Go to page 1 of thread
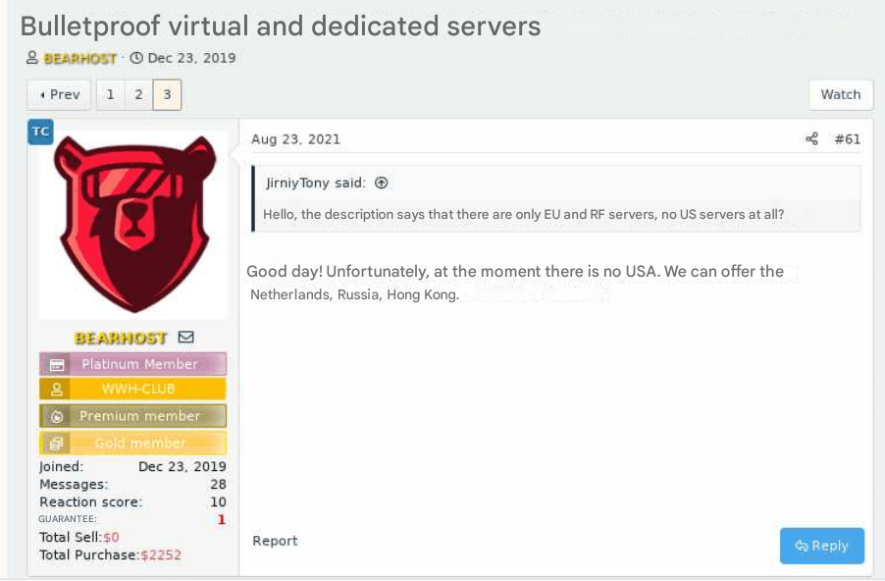Viewport: 885px width, 581px height. [111, 95]
